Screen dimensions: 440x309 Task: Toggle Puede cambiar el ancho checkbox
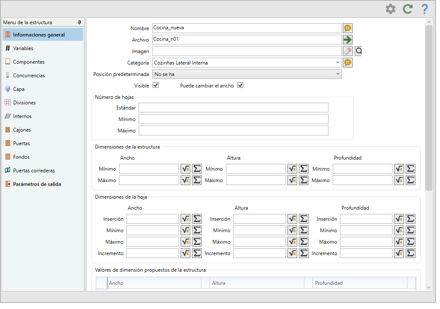[x=240, y=85]
